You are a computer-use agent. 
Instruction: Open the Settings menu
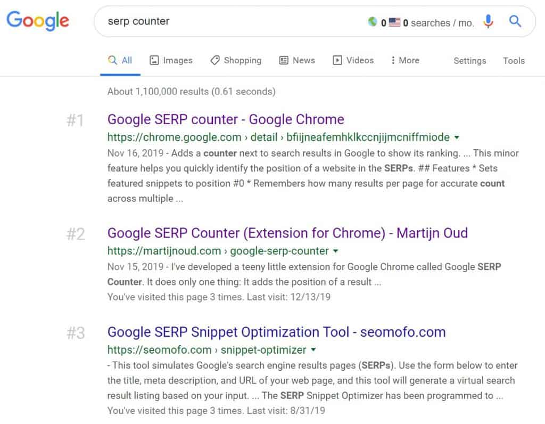pos(469,61)
